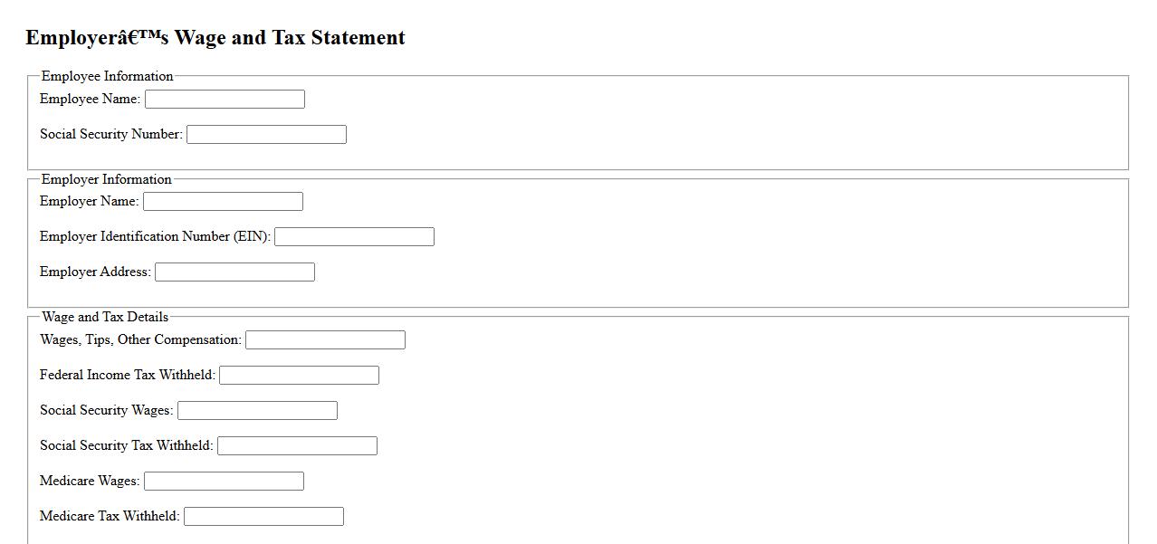Click the Wage and Tax Statement page heading
The width and height of the screenshot is (1157, 544).
point(215,38)
